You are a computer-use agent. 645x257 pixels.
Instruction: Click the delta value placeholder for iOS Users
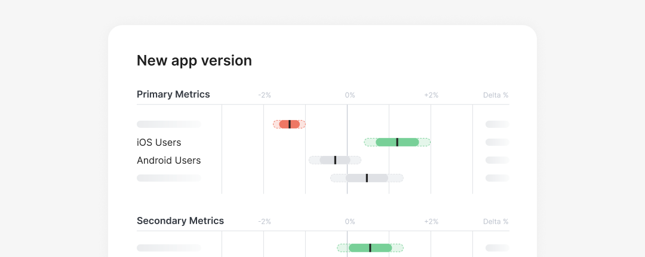coord(497,142)
